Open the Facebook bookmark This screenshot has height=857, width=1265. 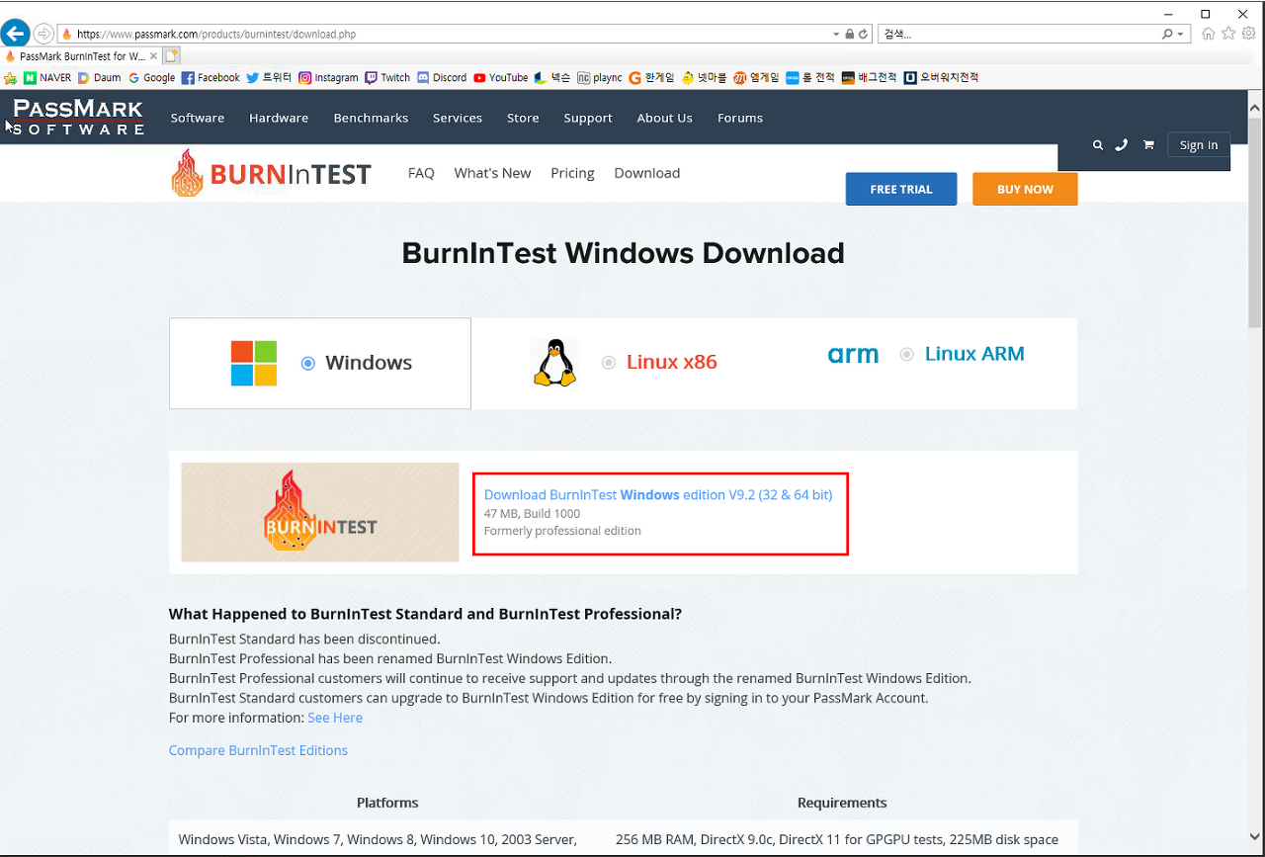click(x=211, y=78)
